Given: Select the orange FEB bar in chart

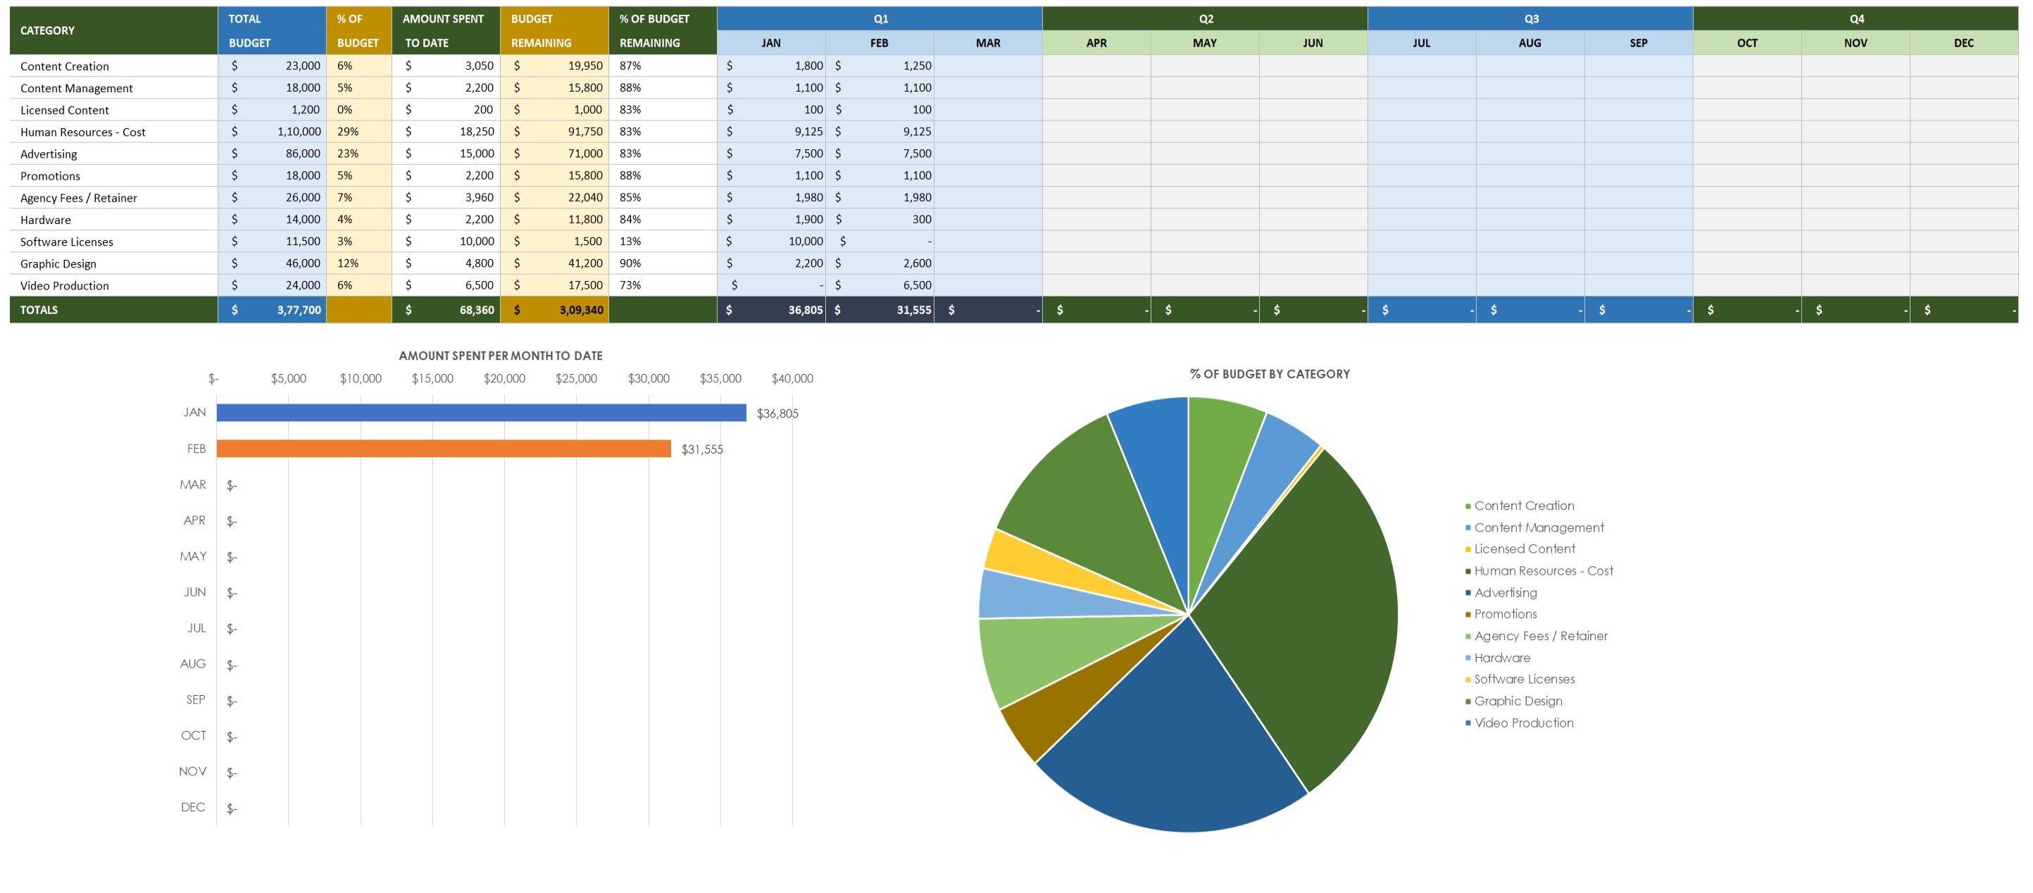Looking at the screenshot, I should tap(444, 449).
